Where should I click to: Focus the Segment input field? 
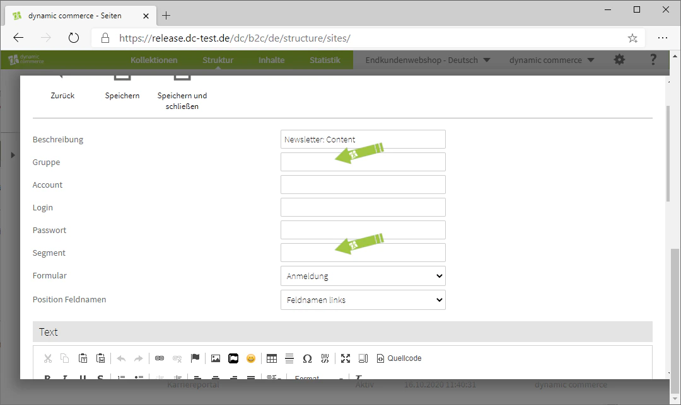tap(363, 253)
